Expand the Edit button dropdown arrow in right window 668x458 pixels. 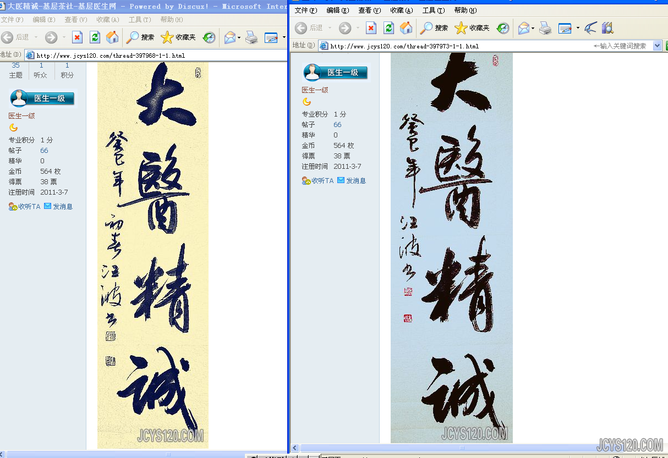click(578, 28)
